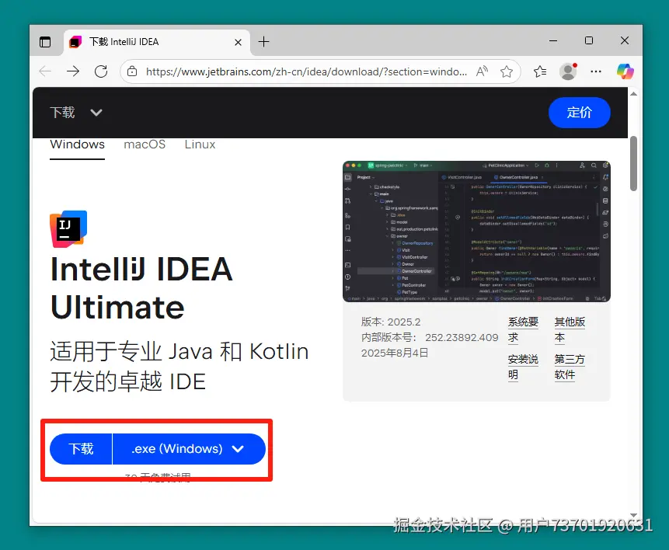Click the blue 下载 download button
669x550 pixels.
pos(81,449)
